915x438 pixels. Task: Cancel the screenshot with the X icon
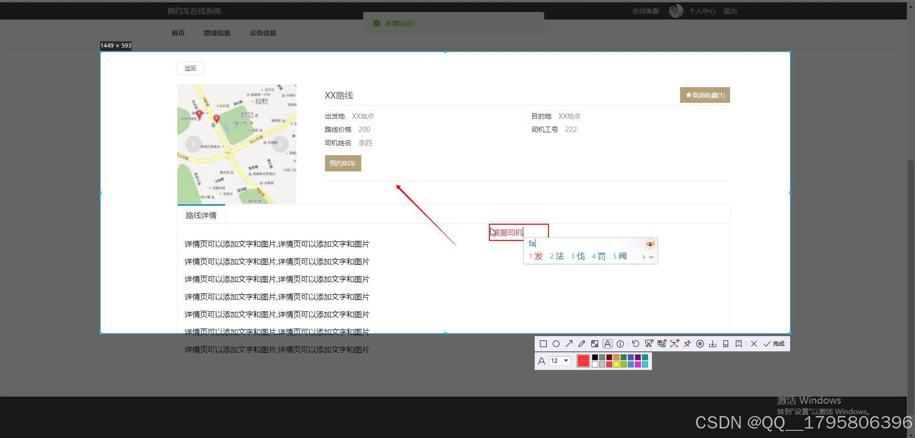754,344
